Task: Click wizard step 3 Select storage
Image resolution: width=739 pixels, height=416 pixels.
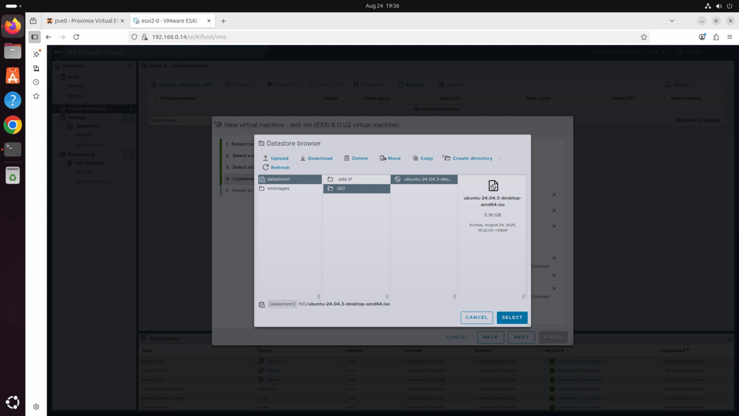Action: 239,167
